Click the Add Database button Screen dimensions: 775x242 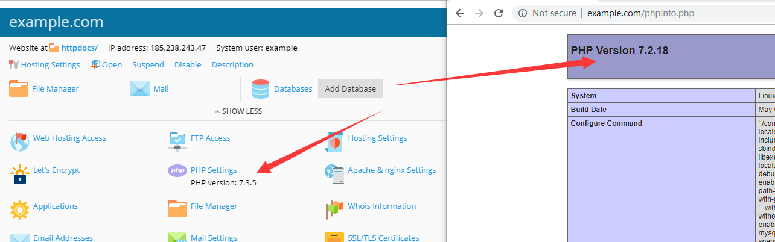coord(351,88)
